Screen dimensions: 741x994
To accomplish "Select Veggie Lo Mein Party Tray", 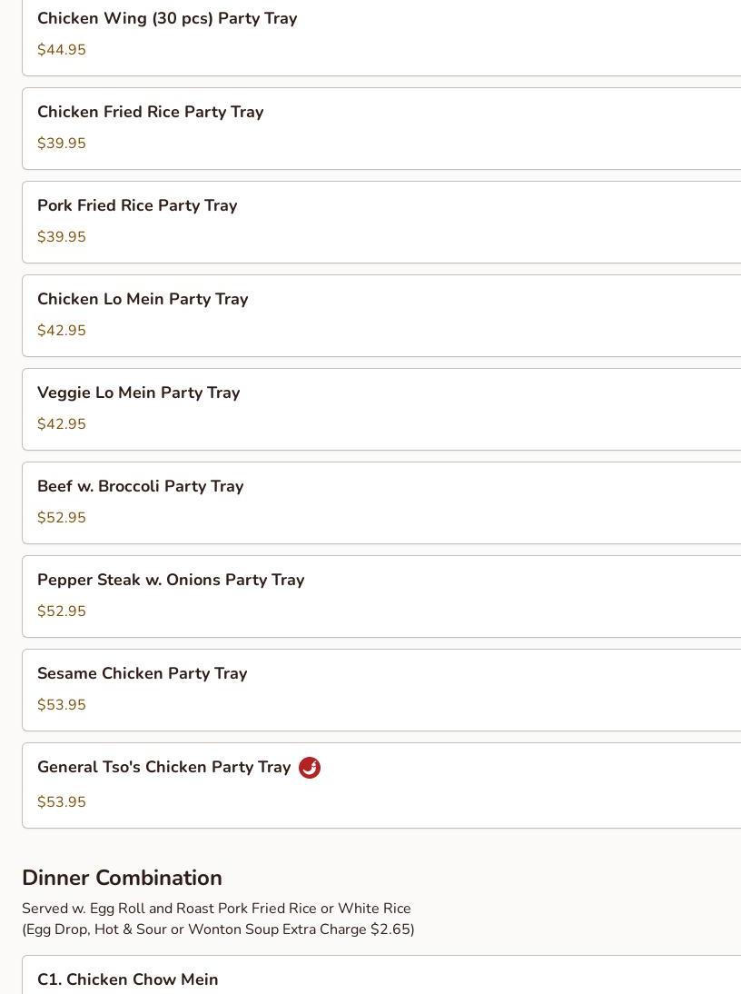I will click(x=139, y=393).
